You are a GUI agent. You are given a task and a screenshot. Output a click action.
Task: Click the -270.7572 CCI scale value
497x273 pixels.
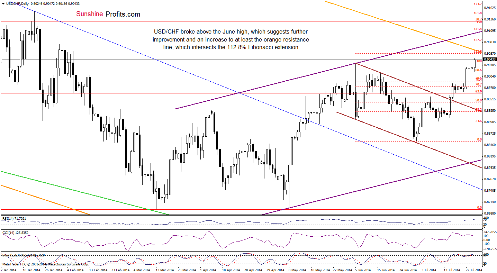tap(490, 249)
